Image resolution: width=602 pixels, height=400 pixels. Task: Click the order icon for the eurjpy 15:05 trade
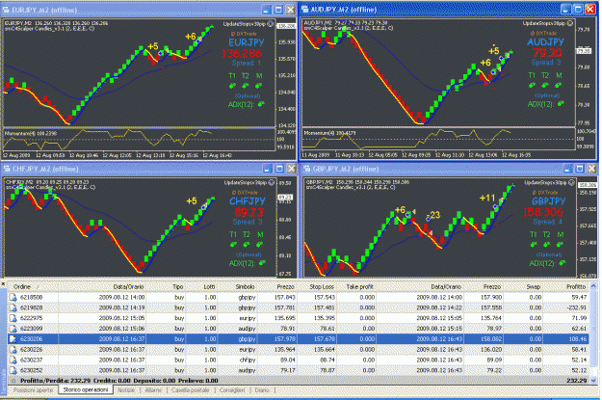13,318
